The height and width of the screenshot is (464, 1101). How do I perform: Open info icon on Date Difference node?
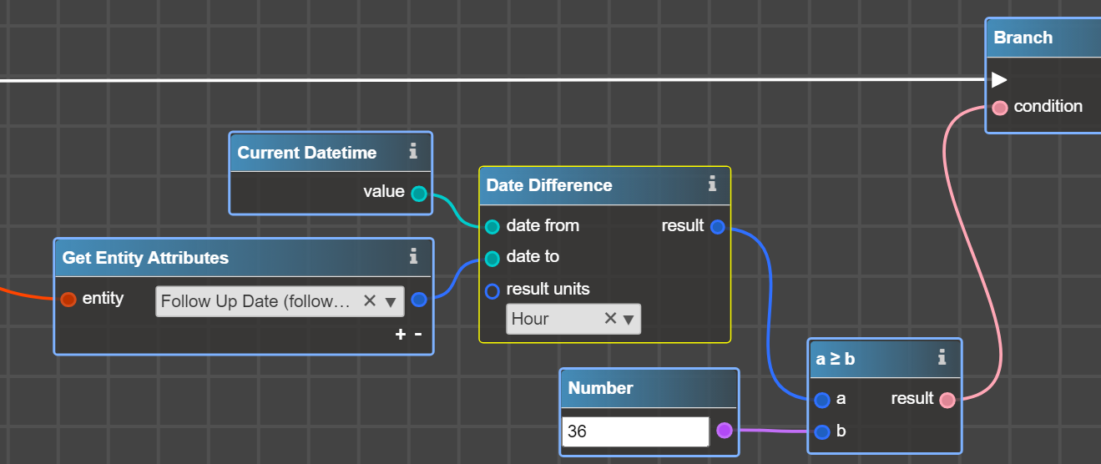coord(712,184)
